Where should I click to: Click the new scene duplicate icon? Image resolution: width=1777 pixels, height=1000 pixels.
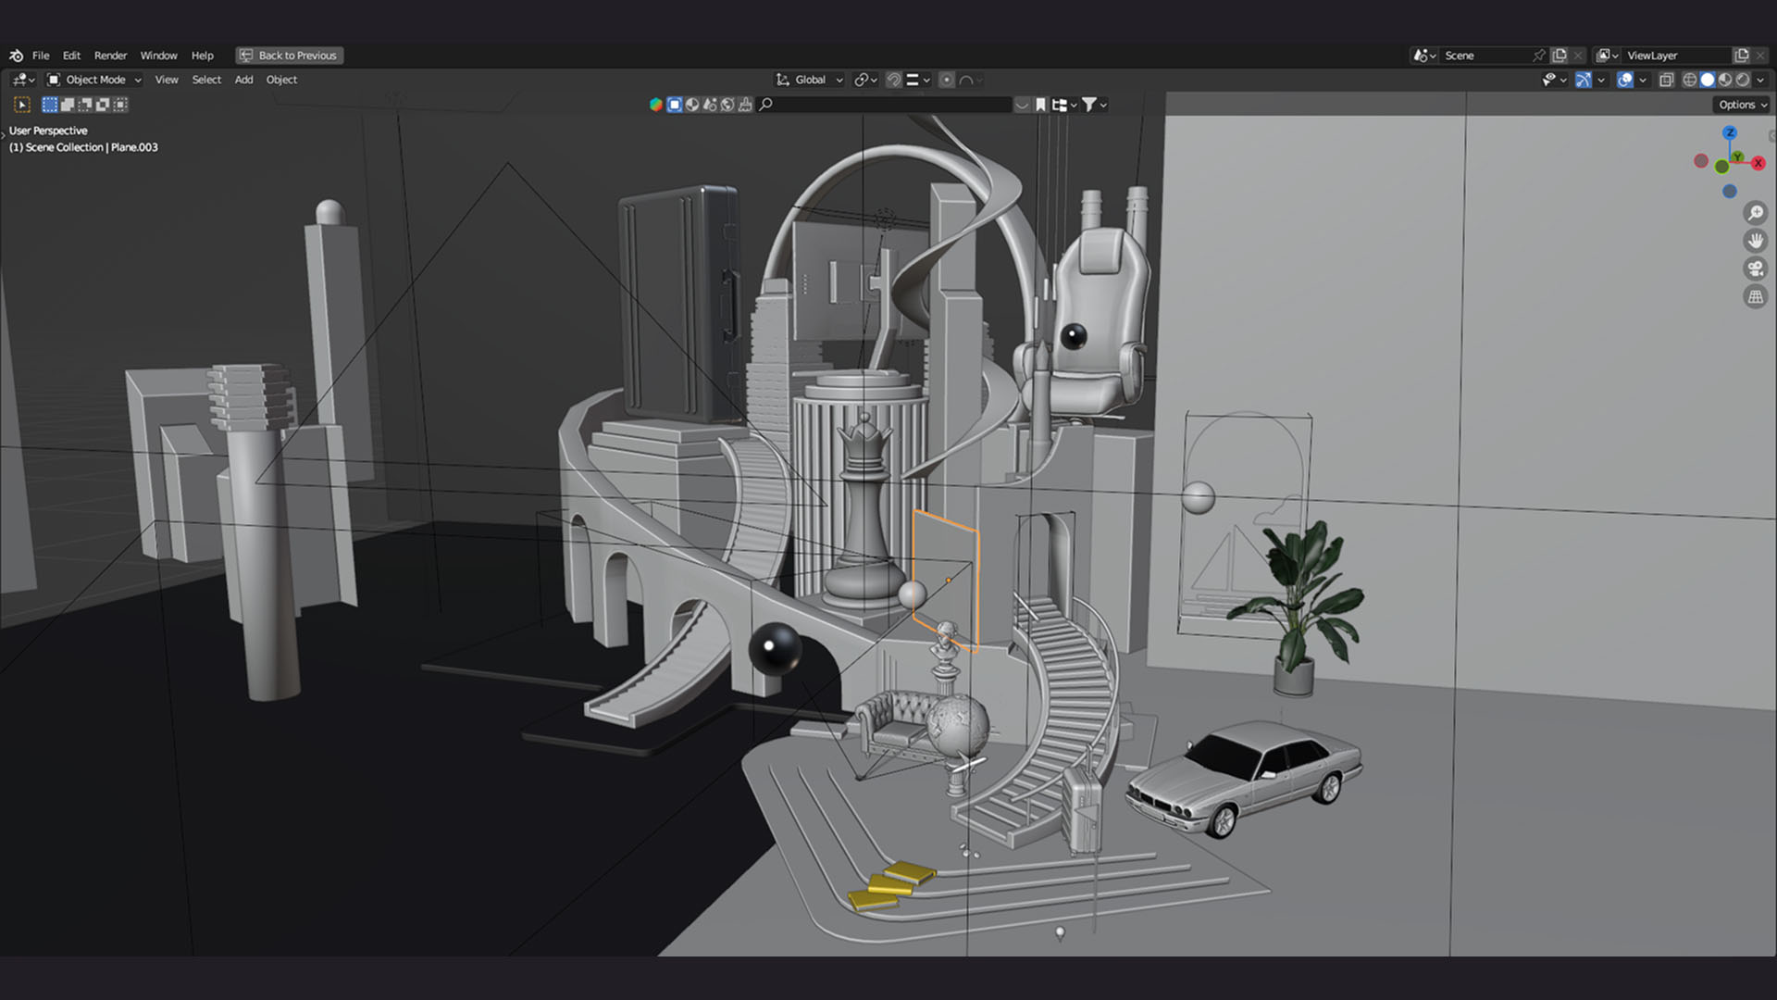[1560, 56]
